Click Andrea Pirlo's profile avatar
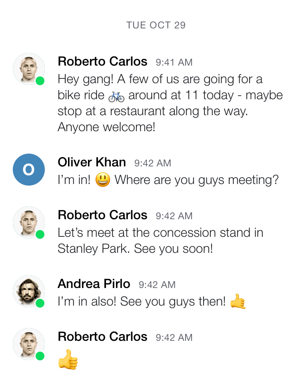The image size is (300, 382). [28, 291]
